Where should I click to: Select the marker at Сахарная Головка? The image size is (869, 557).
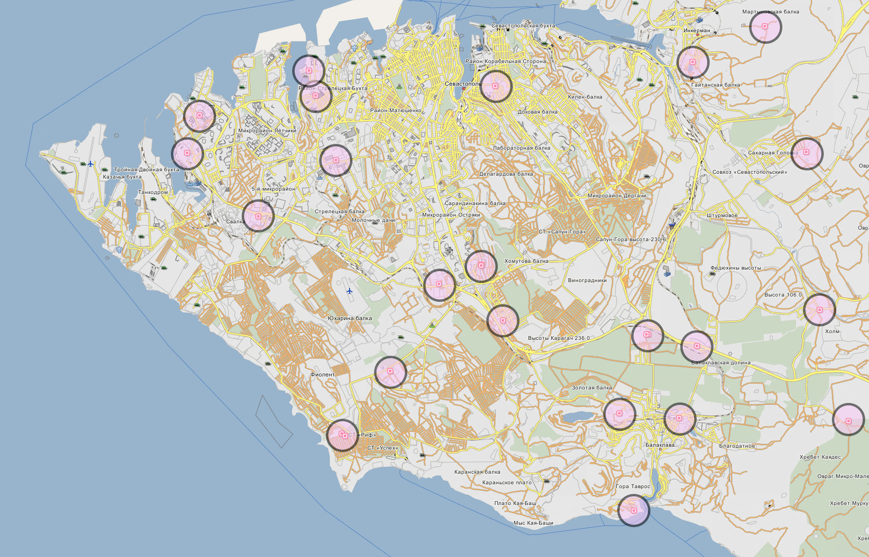[807, 153]
